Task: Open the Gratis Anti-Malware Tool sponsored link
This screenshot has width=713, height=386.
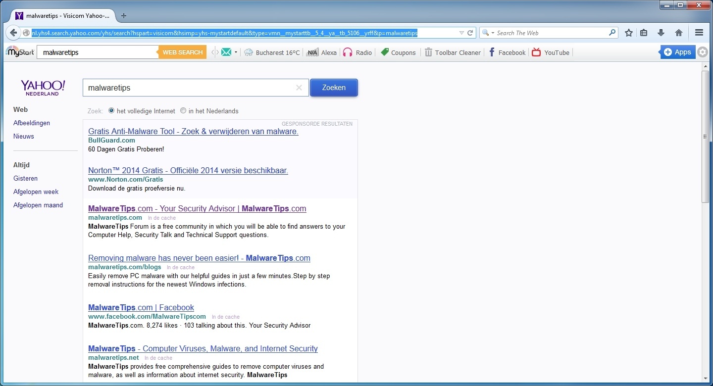Action: coord(193,131)
